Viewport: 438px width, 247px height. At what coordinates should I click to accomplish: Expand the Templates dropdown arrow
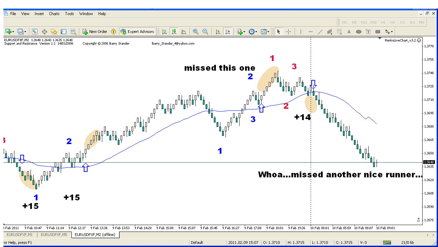(x=268, y=32)
